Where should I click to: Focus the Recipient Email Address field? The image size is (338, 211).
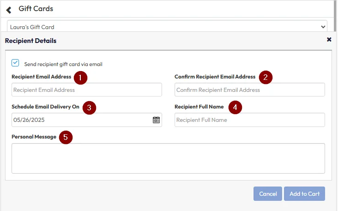(87, 90)
